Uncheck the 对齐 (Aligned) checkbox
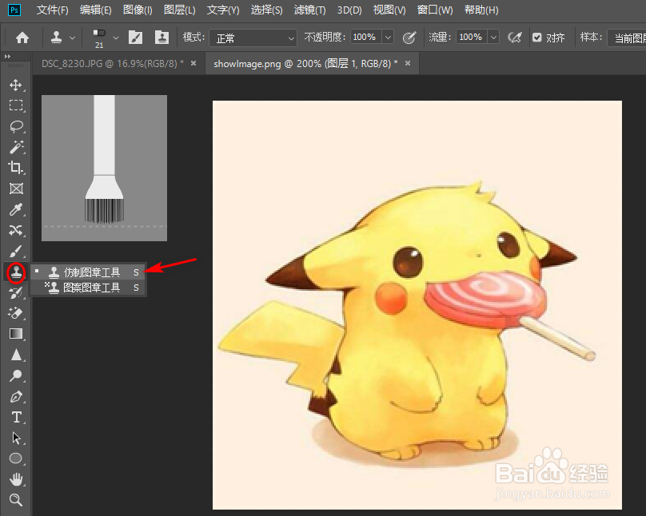The image size is (646, 516). [x=536, y=38]
